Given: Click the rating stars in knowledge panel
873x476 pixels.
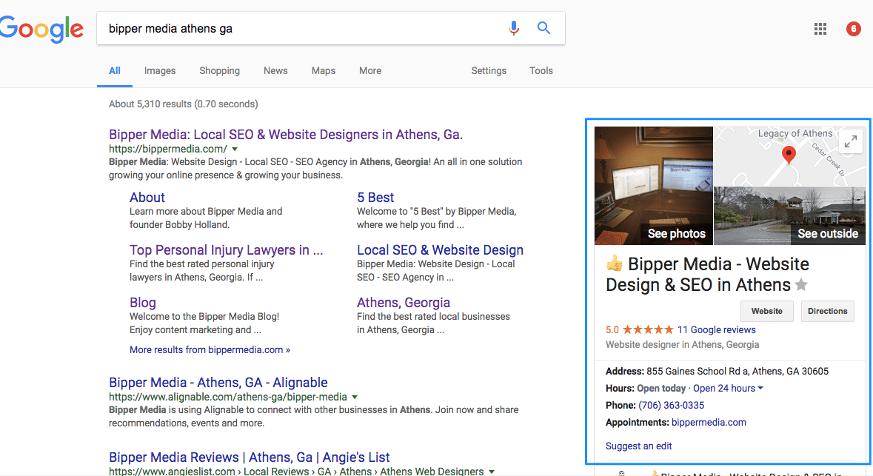Looking at the screenshot, I should pyautogui.click(x=648, y=329).
